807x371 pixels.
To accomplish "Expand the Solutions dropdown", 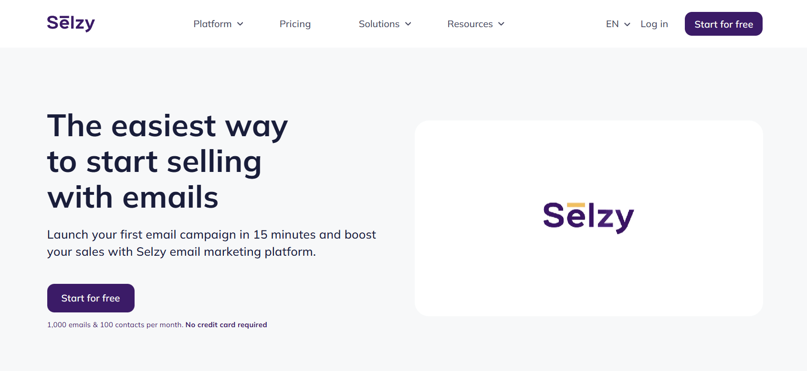I will click(x=379, y=24).
